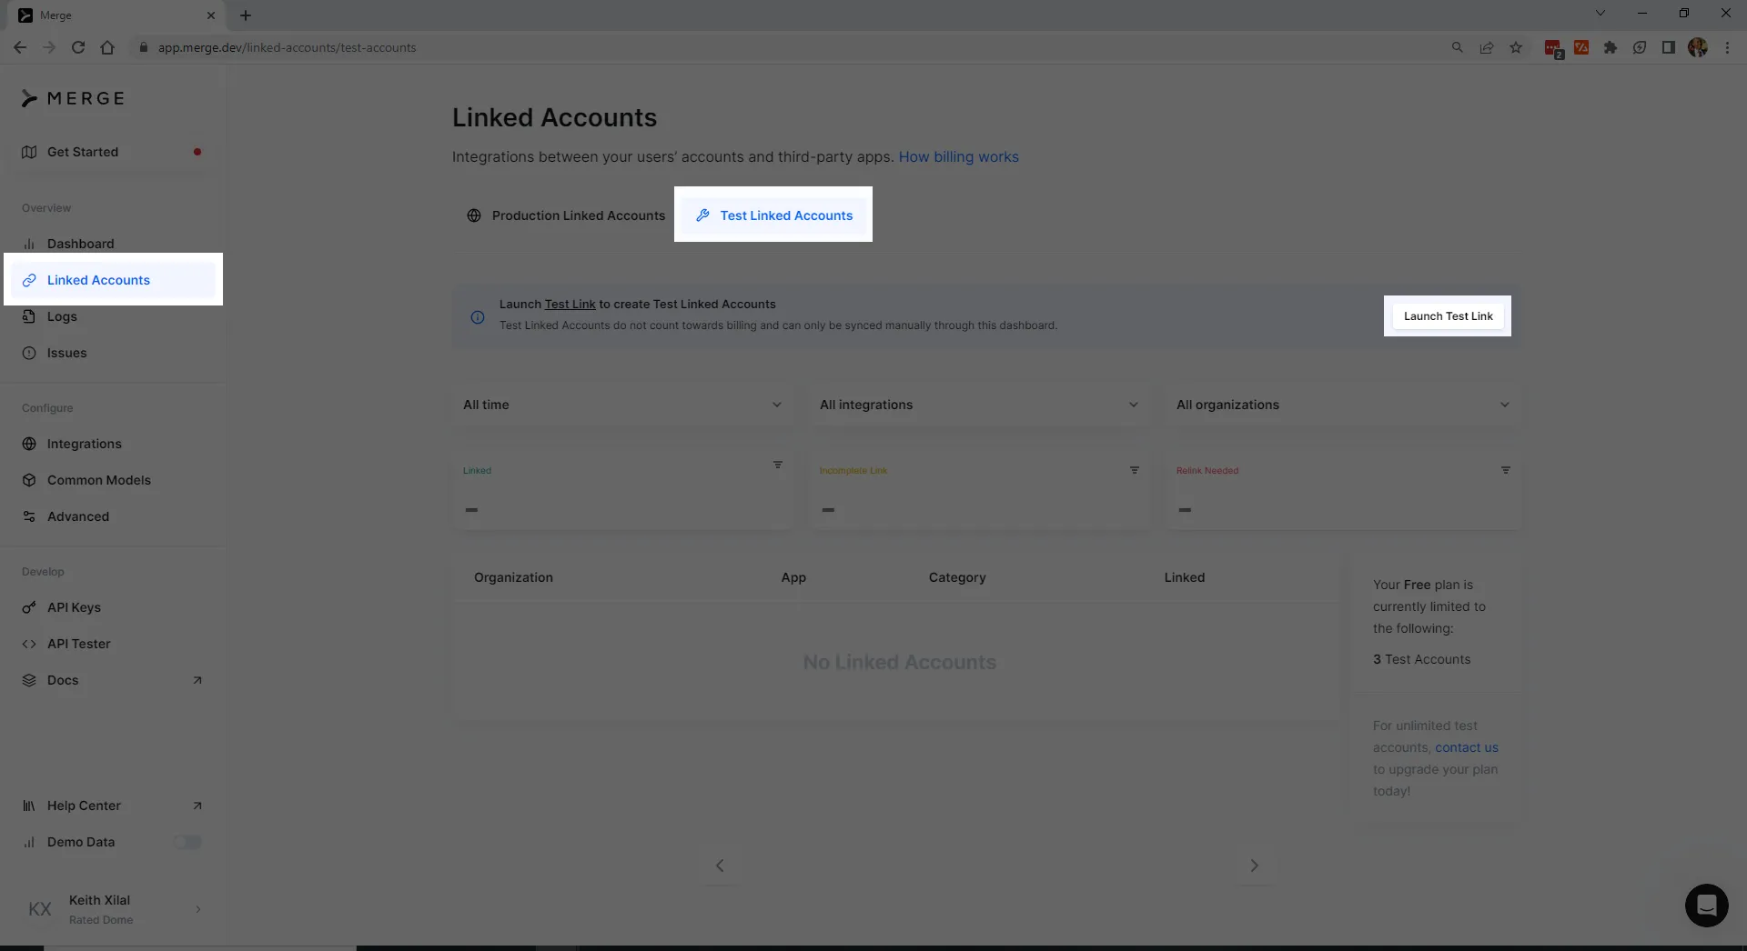The width and height of the screenshot is (1747, 951).
Task: Click the Issues alert circle icon
Action: tap(29, 353)
